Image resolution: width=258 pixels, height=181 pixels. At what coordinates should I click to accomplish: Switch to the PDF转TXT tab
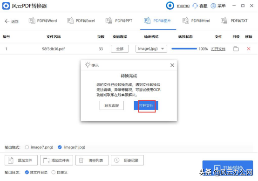234,21
